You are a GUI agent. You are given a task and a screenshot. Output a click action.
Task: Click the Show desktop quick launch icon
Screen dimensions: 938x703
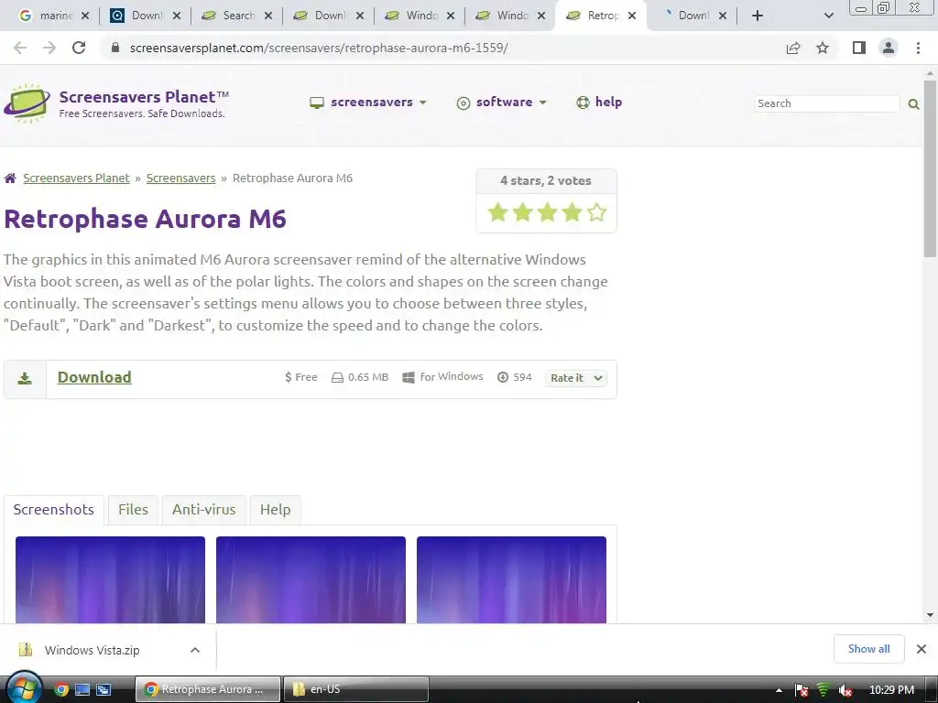[82, 689]
